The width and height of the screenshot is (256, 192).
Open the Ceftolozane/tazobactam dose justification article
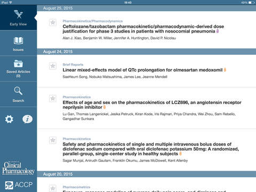coord(143,29)
